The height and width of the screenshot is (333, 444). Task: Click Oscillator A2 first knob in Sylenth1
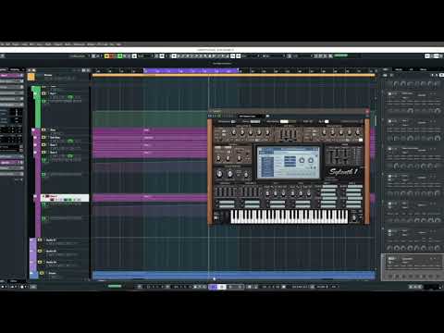(x=324, y=132)
